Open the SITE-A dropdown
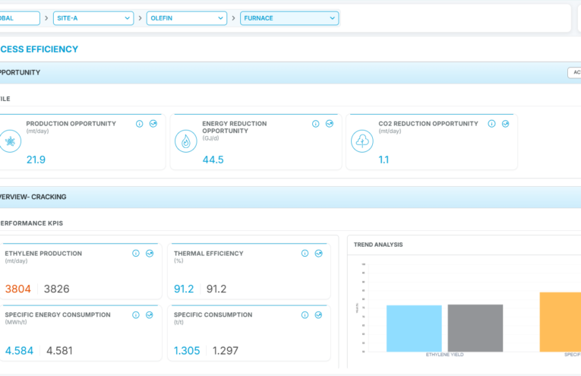Screen dimensions: 581x376 (x=93, y=18)
